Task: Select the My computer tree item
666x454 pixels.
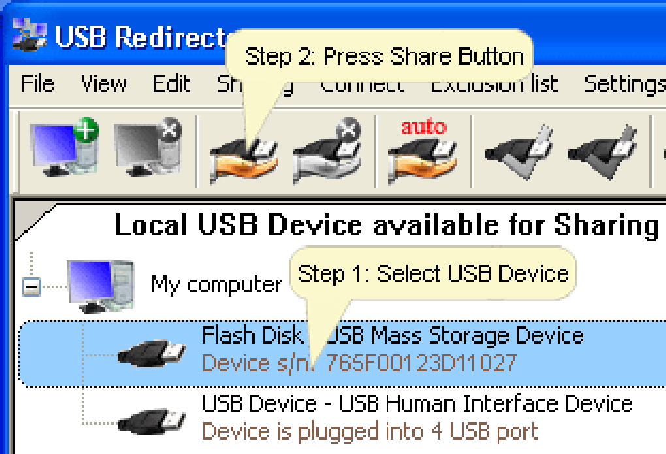Action: click(216, 284)
